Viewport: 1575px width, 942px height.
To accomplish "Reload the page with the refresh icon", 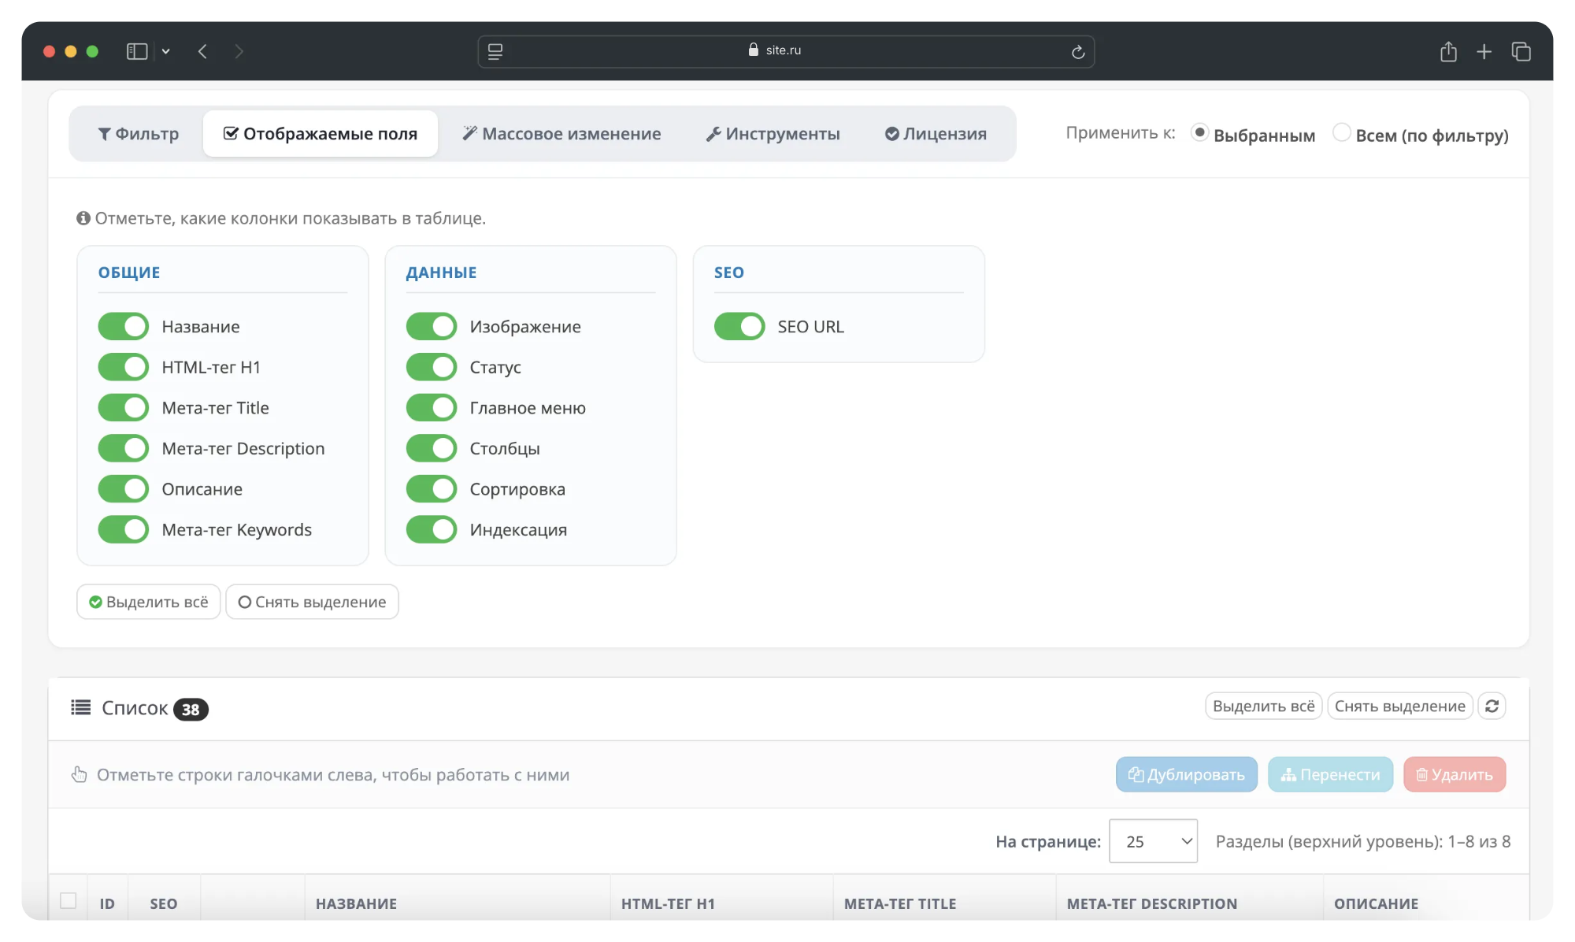I will [x=1078, y=52].
